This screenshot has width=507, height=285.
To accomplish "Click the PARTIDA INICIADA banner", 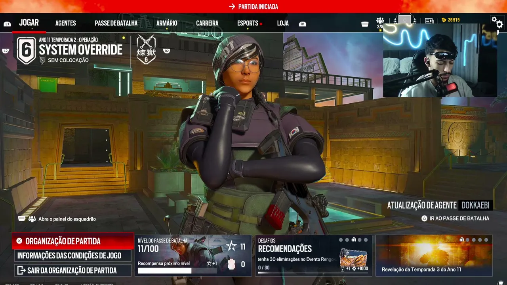I will pyautogui.click(x=253, y=6).
